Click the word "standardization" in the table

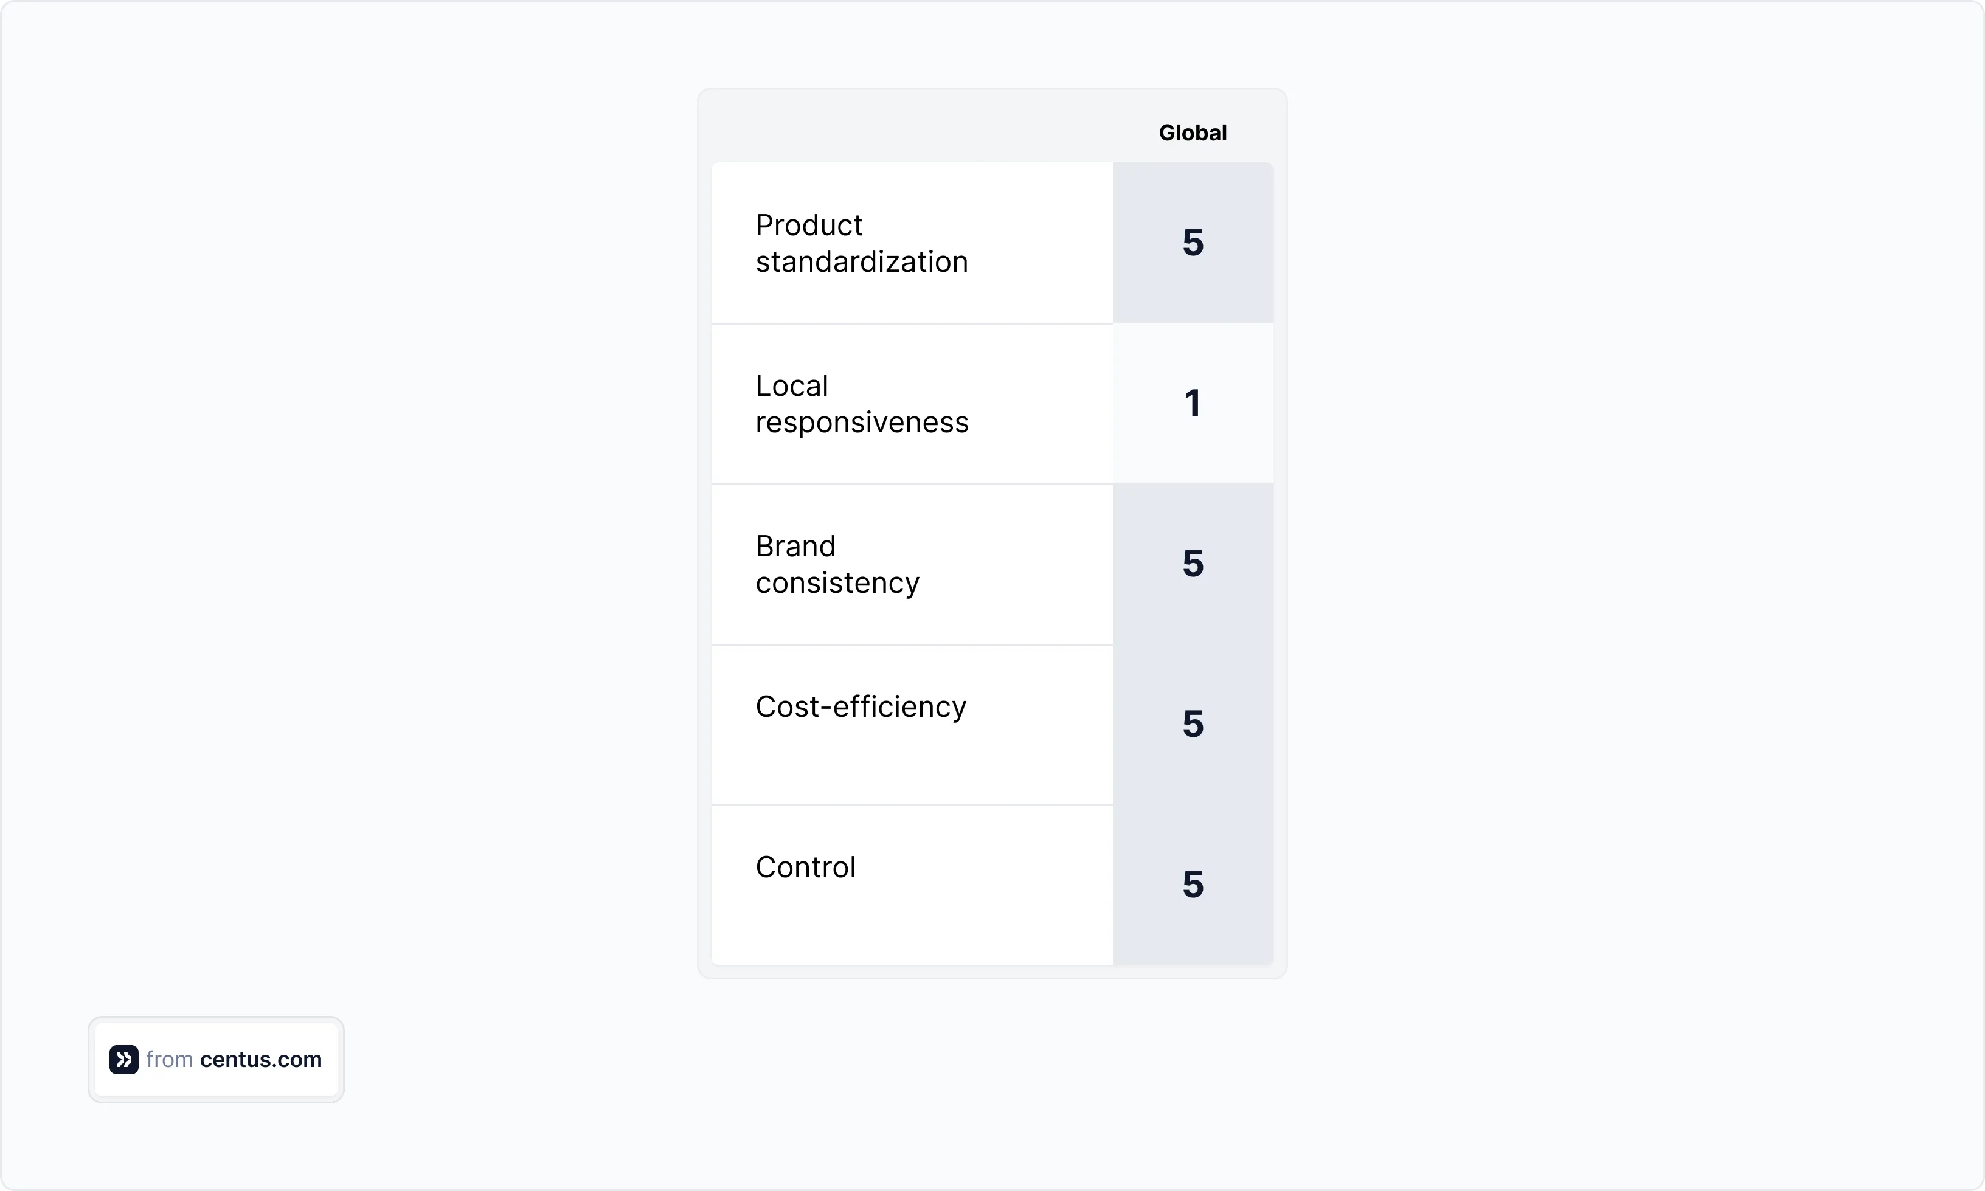(861, 263)
